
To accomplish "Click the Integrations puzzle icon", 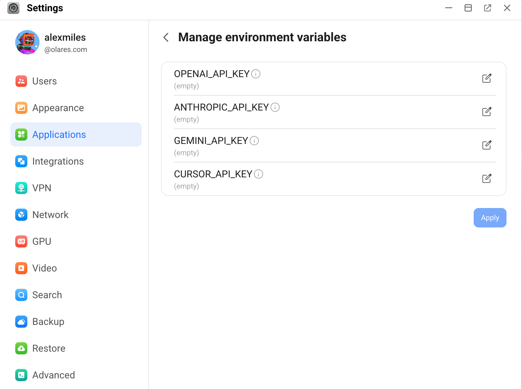I will tap(21, 161).
